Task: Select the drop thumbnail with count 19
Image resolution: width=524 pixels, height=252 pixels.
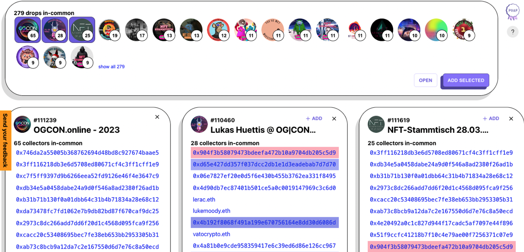Action: click(x=109, y=30)
